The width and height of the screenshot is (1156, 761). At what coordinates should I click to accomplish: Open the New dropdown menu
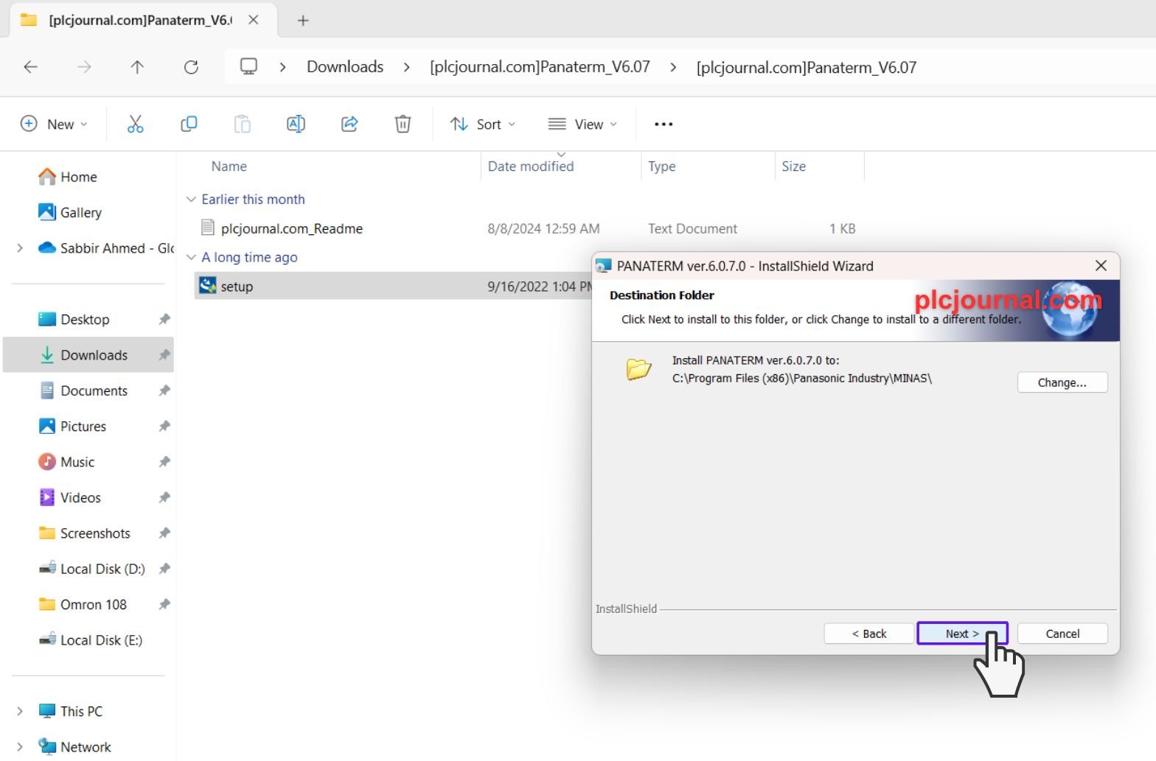click(x=54, y=124)
